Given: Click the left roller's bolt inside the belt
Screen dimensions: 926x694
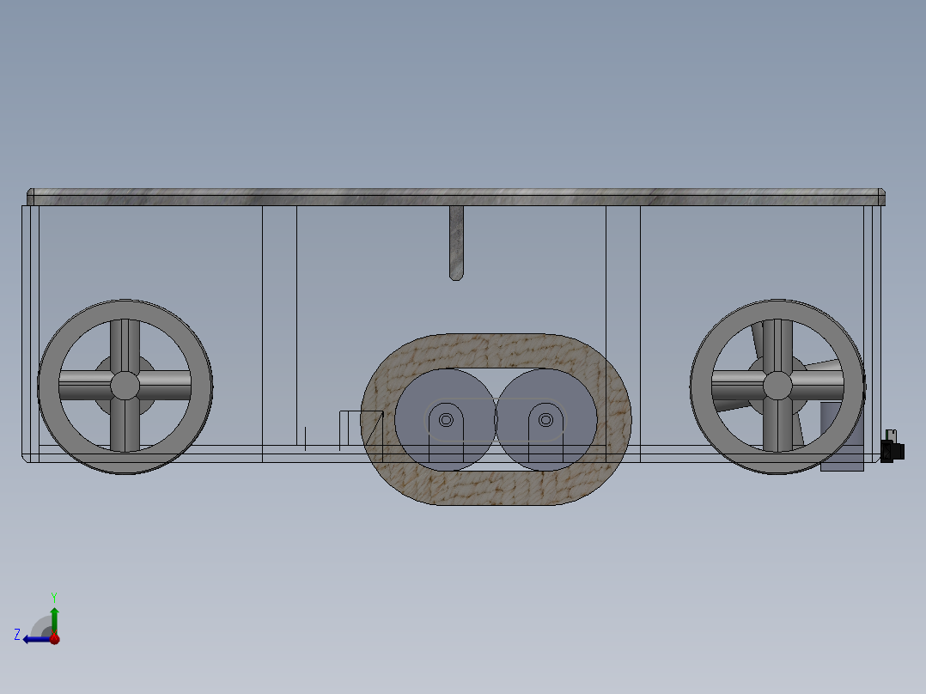Looking at the screenshot, I should click(446, 420).
